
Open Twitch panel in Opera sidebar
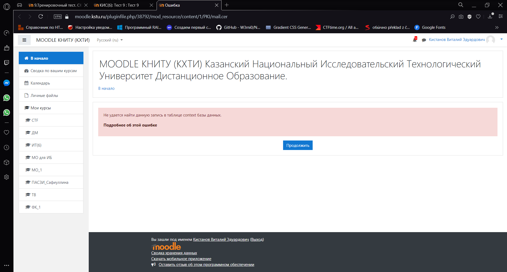[x=7, y=63]
